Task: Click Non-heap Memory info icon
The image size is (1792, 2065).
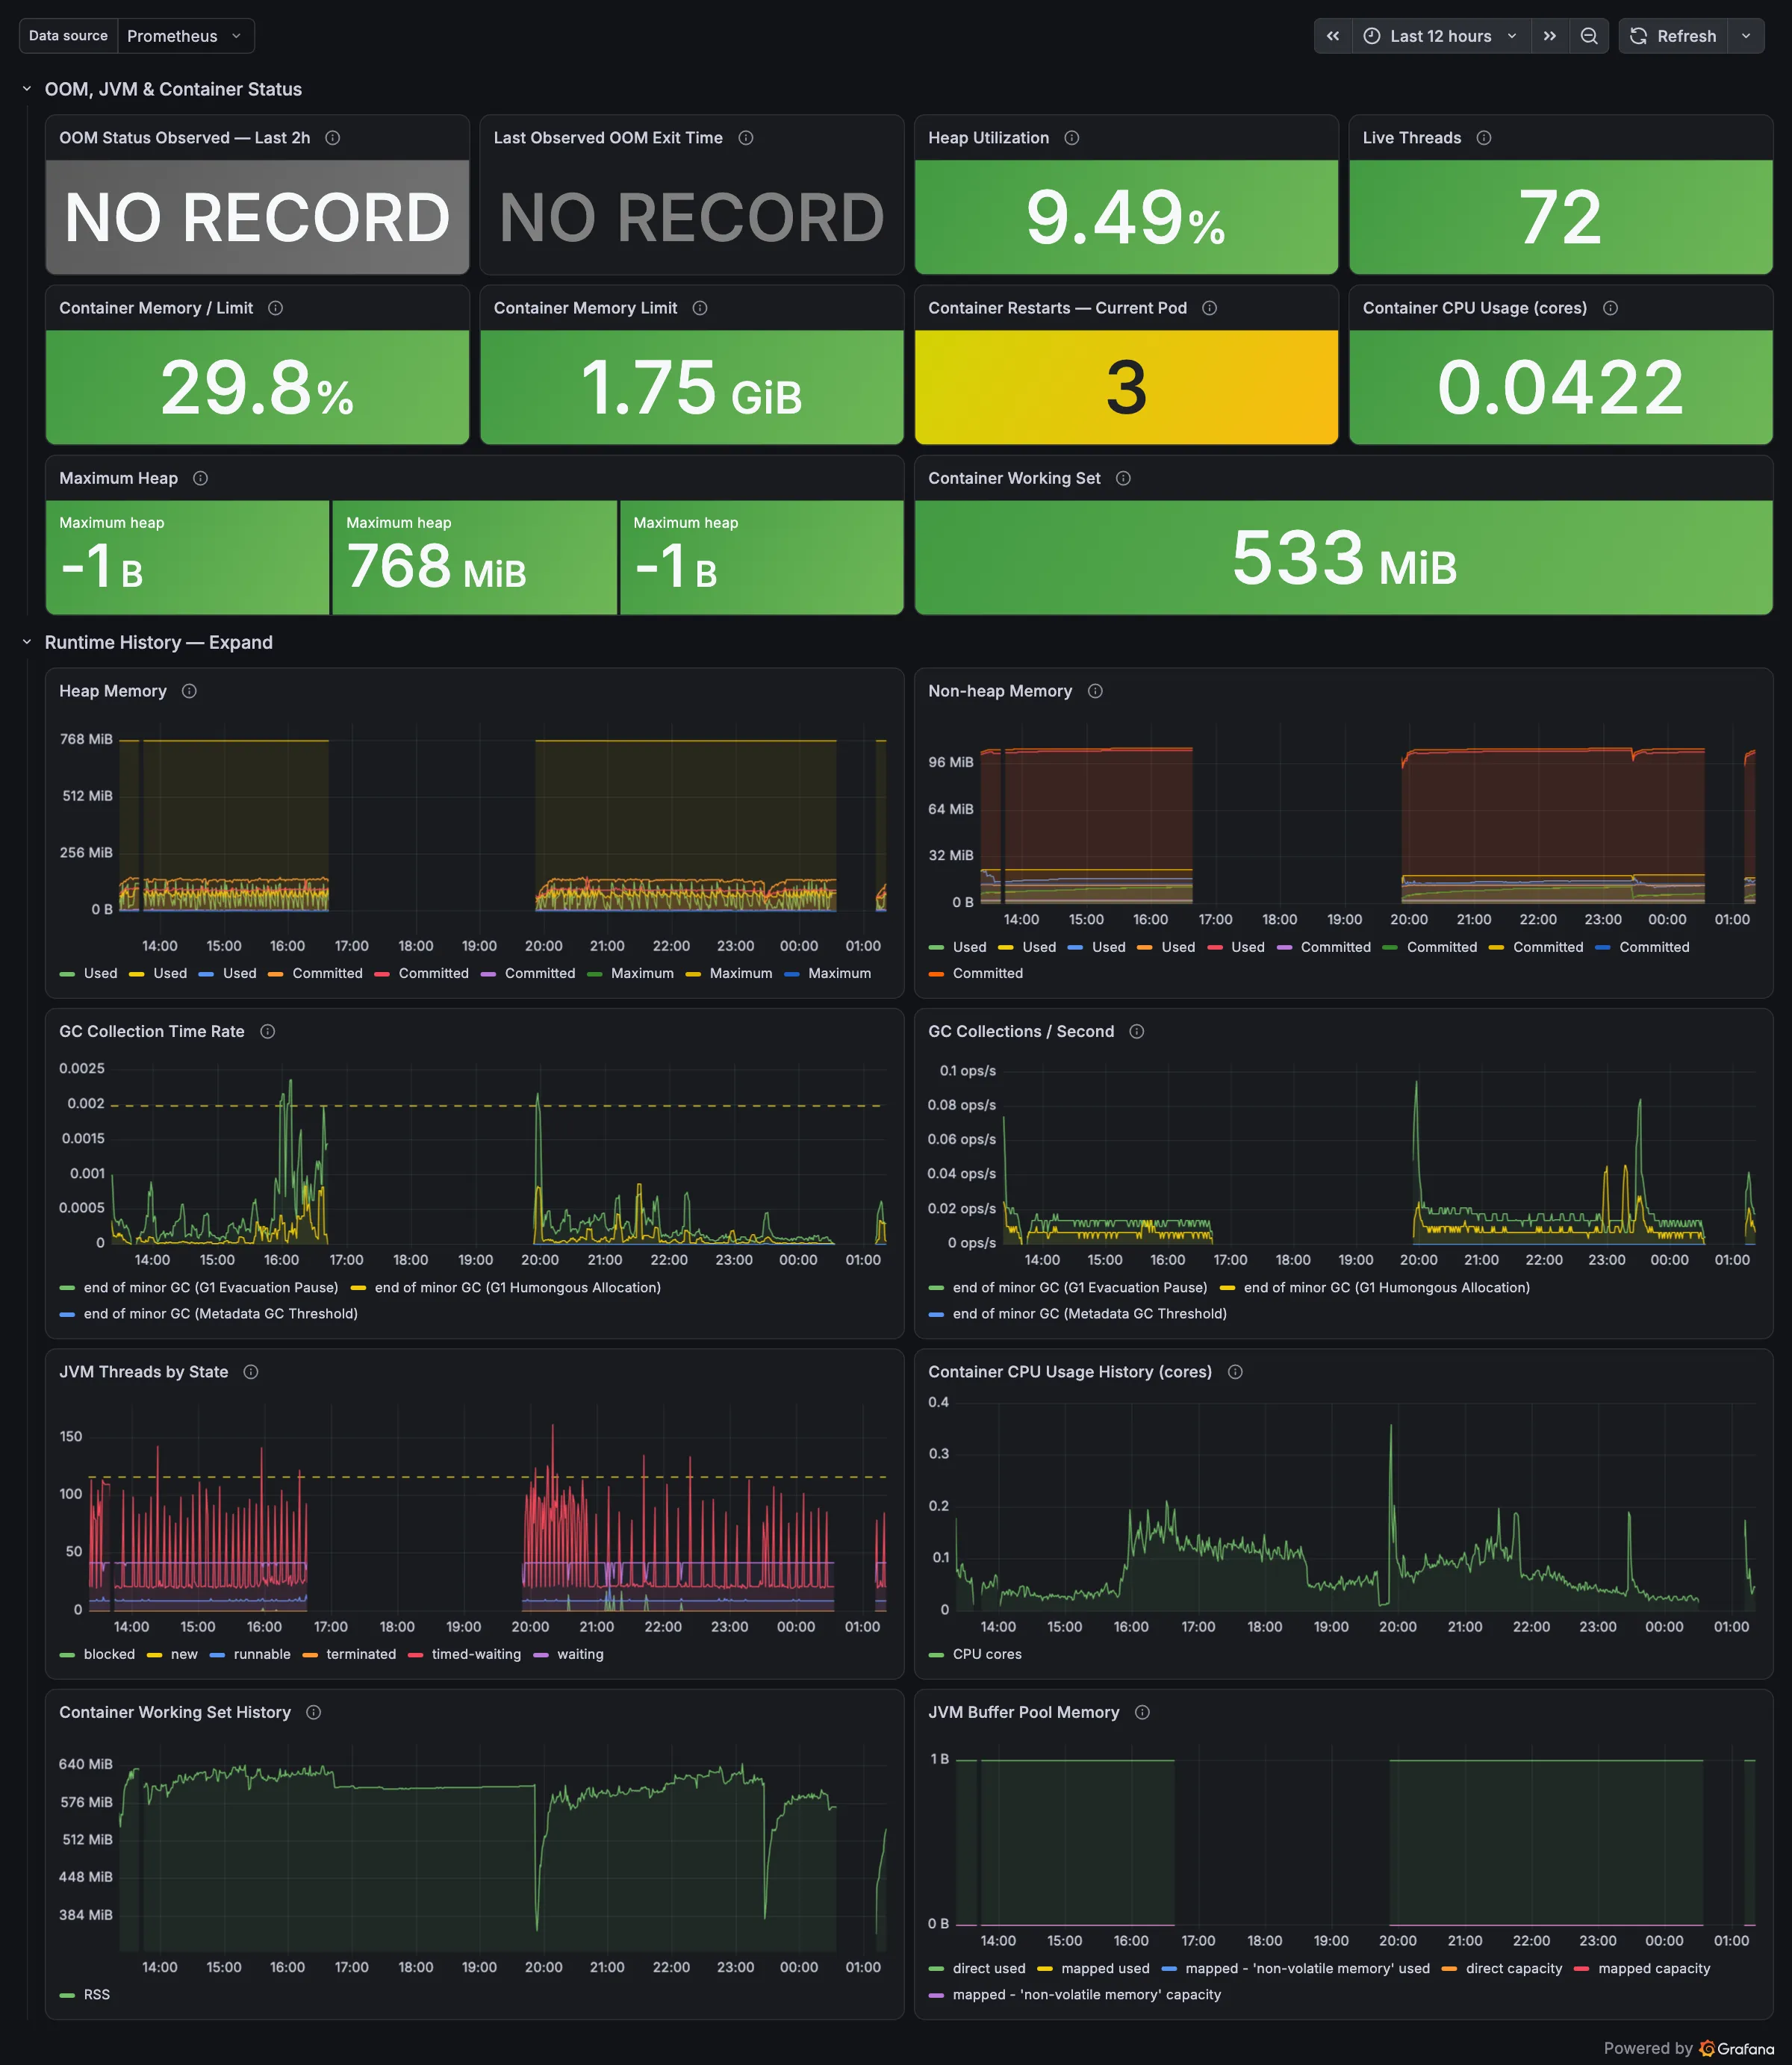Action: click(x=1095, y=691)
